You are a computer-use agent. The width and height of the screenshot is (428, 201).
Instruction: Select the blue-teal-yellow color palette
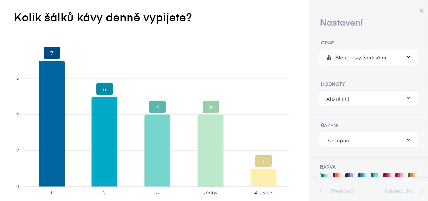click(325, 175)
